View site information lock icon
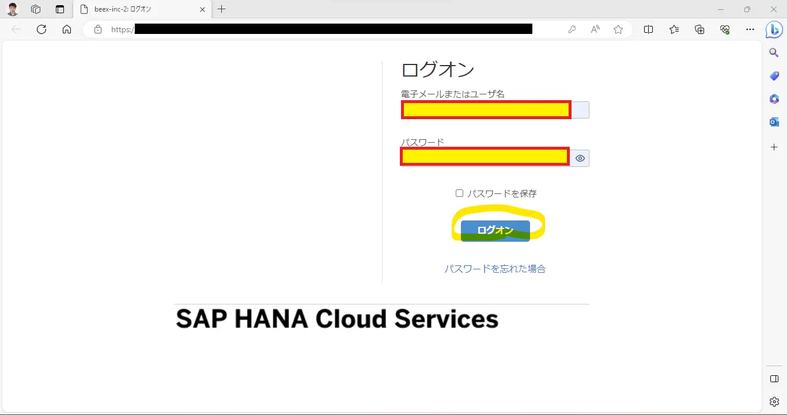 (98, 29)
